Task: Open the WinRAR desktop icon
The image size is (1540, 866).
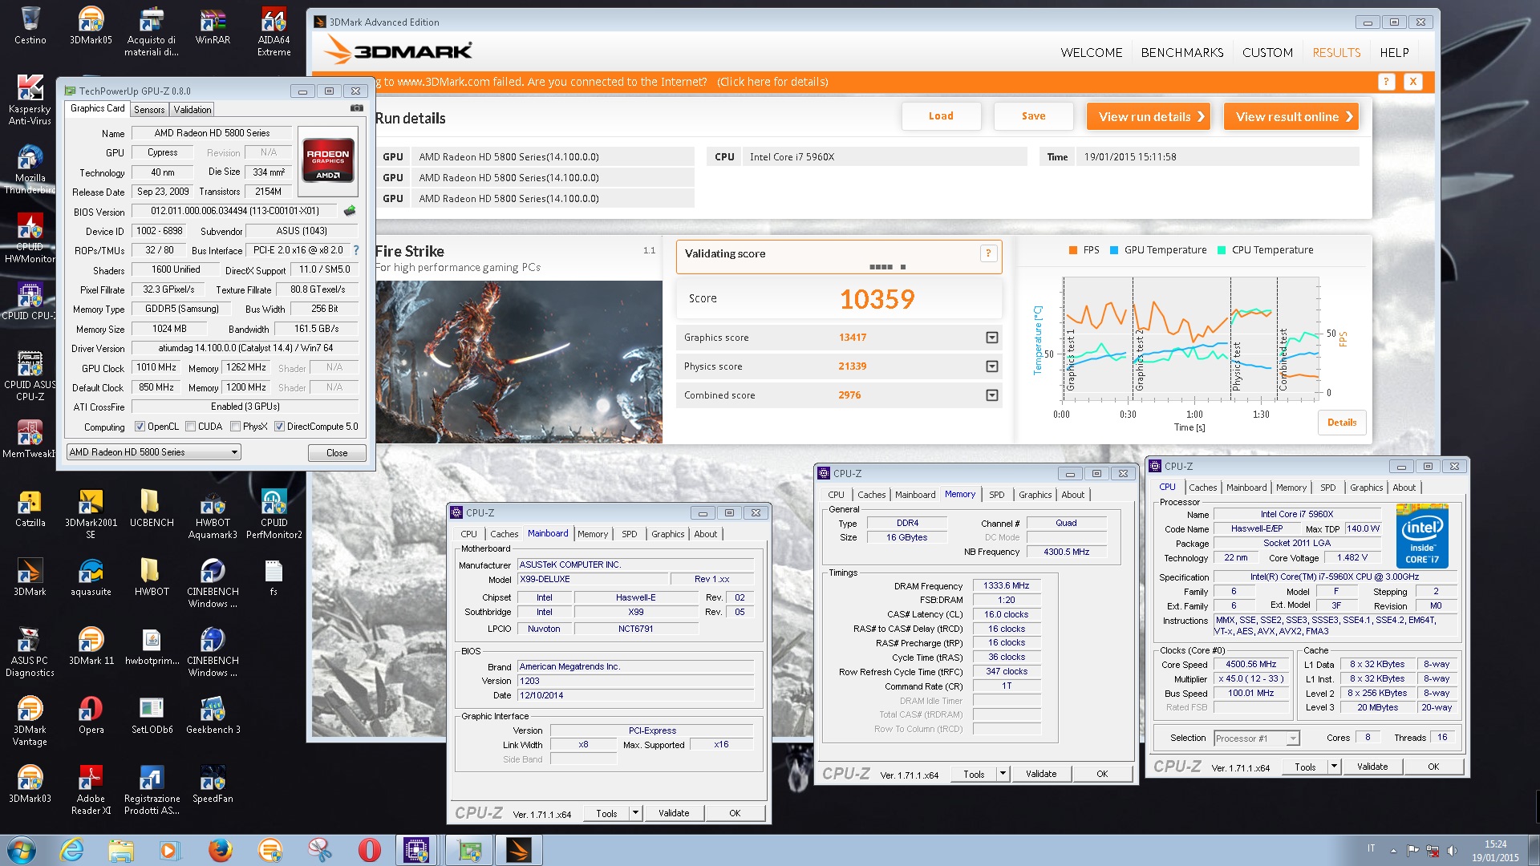Action: point(213,26)
